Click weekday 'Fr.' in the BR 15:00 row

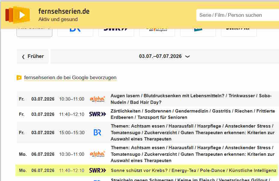(22, 133)
